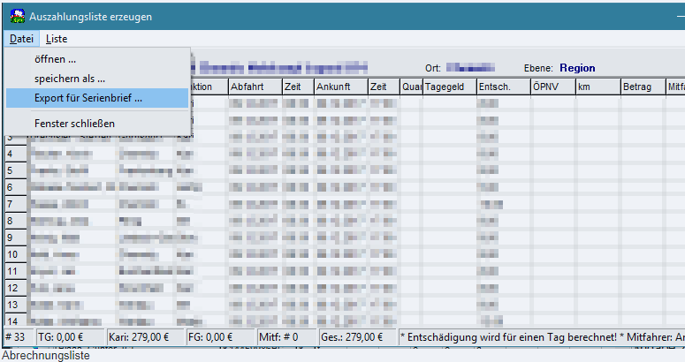This screenshot has width=685, height=362.
Task: Click the '# 33' status bar count
Action: [x=19, y=337]
